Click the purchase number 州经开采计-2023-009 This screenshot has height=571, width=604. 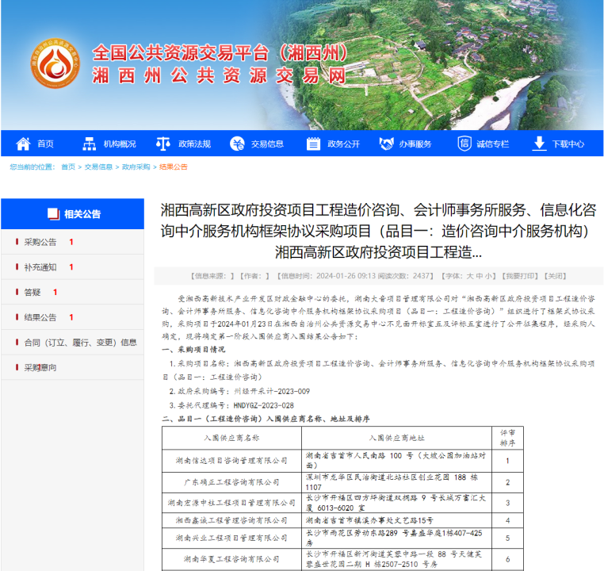click(x=272, y=391)
